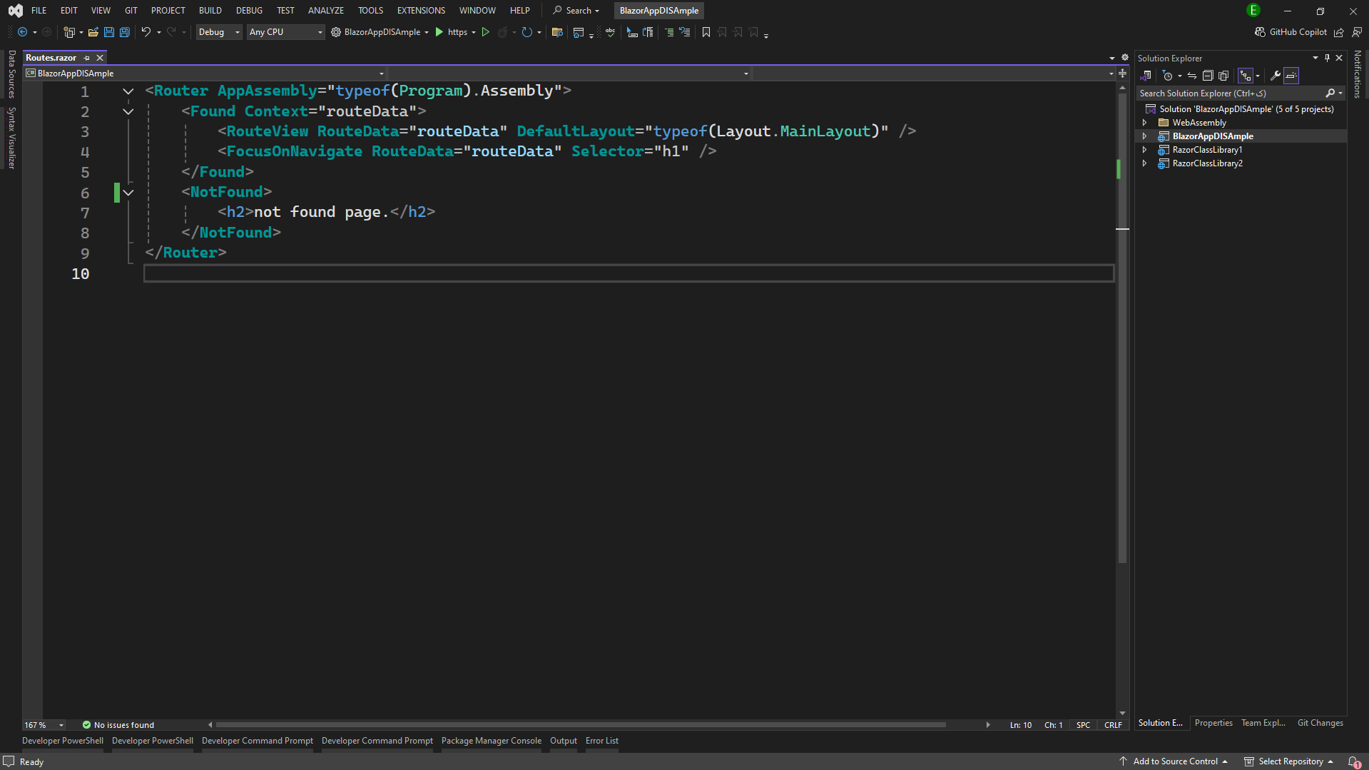
Task: Collapse All in Solution Explorer toolbar
Action: click(x=1208, y=76)
